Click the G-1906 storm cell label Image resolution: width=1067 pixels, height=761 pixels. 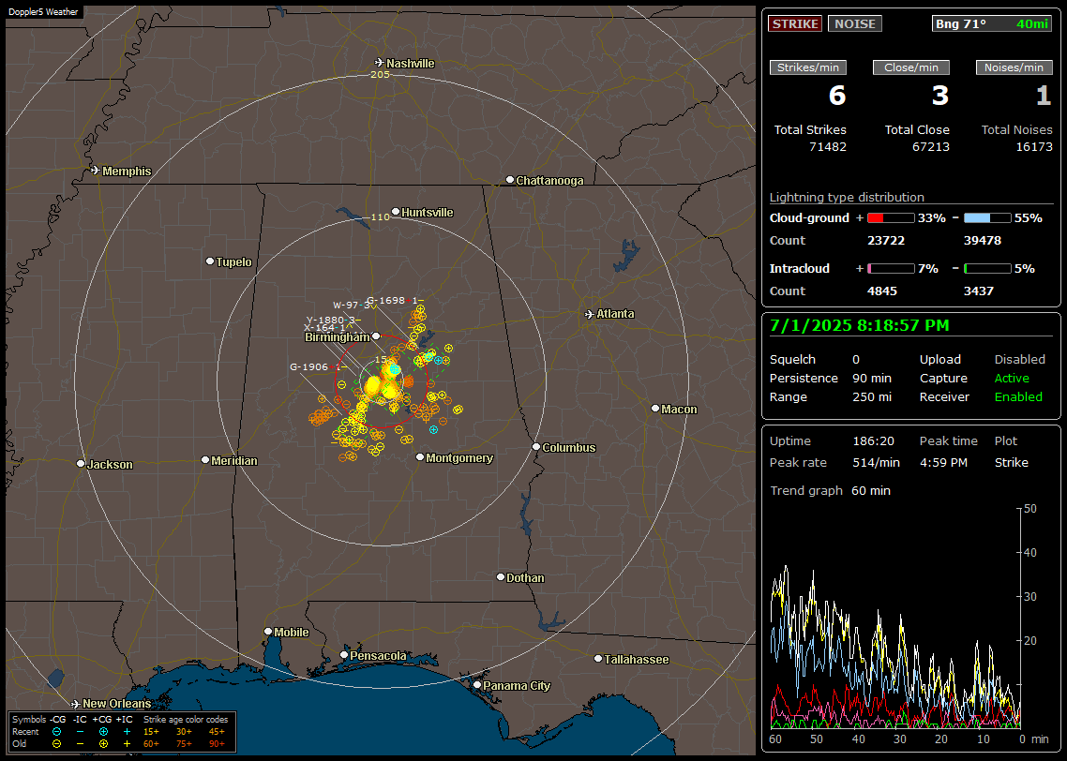click(318, 367)
